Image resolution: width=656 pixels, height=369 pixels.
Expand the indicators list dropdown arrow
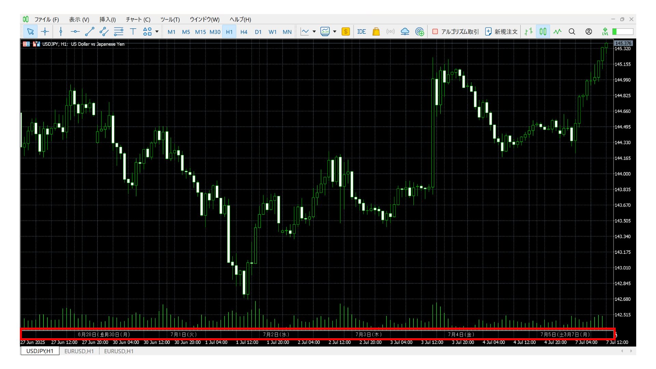335,32
